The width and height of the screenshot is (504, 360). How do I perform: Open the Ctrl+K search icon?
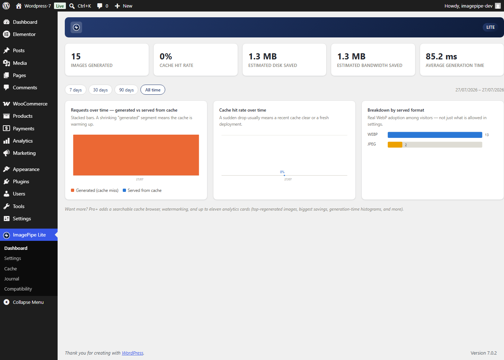(72, 6)
